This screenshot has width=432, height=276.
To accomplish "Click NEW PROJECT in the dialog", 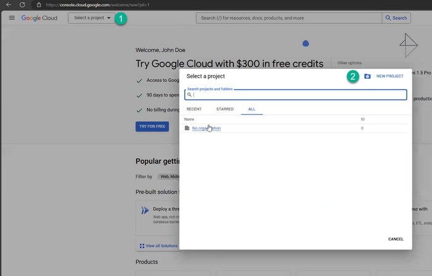I will [389, 76].
